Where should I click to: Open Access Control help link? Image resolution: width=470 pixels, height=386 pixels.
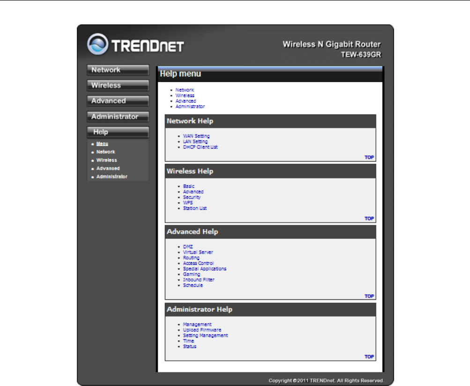click(x=198, y=263)
